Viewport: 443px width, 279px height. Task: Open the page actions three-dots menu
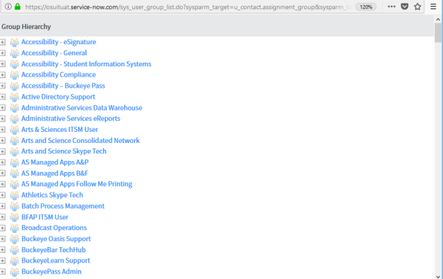[392, 6]
